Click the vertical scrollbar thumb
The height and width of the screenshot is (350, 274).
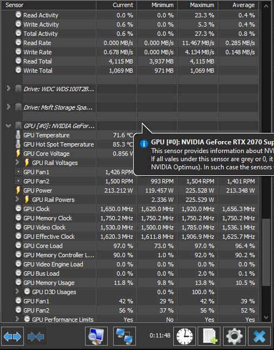(266, 252)
